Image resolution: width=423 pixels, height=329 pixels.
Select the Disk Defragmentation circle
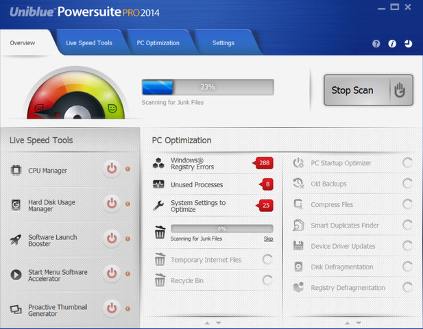pyautogui.click(x=407, y=267)
